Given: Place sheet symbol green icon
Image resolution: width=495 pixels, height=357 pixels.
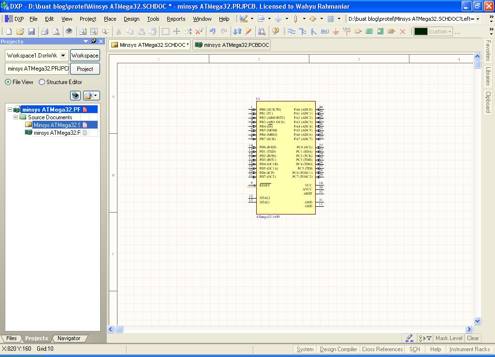Looking at the screenshot, I should [369, 31].
